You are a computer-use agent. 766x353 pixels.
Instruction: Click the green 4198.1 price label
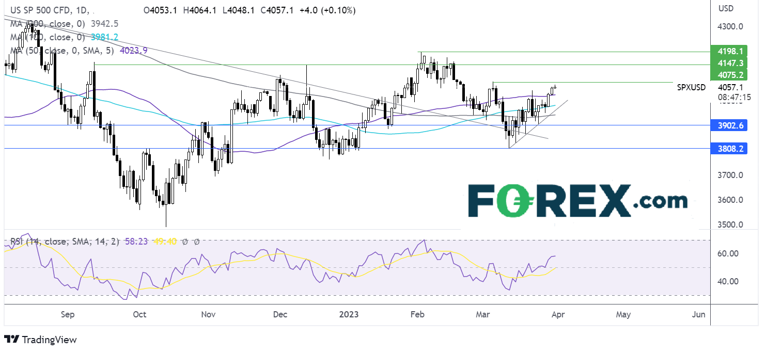coord(730,51)
